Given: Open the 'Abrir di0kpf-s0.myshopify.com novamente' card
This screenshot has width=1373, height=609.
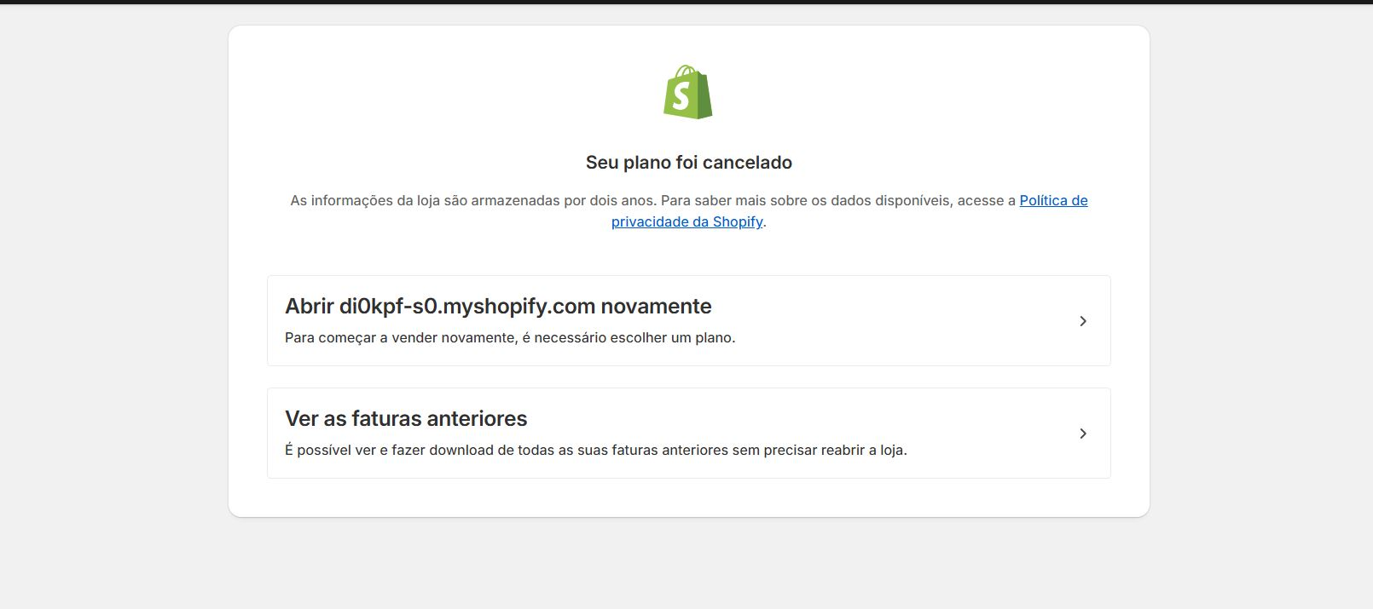Looking at the screenshot, I should click(x=689, y=320).
